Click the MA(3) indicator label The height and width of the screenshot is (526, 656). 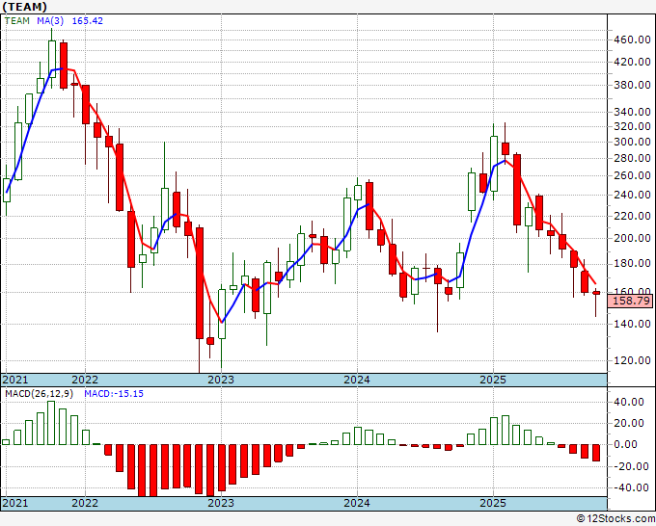click(x=50, y=21)
